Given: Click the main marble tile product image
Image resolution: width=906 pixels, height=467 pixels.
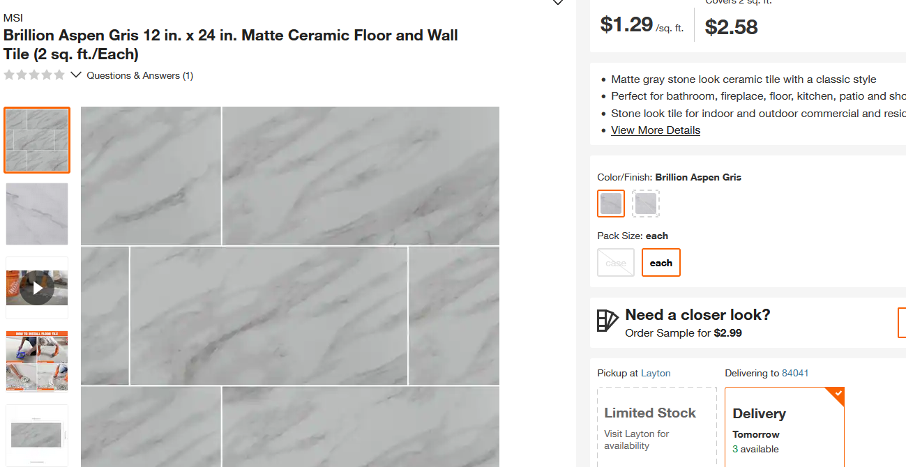Looking at the screenshot, I should pos(290,286).
